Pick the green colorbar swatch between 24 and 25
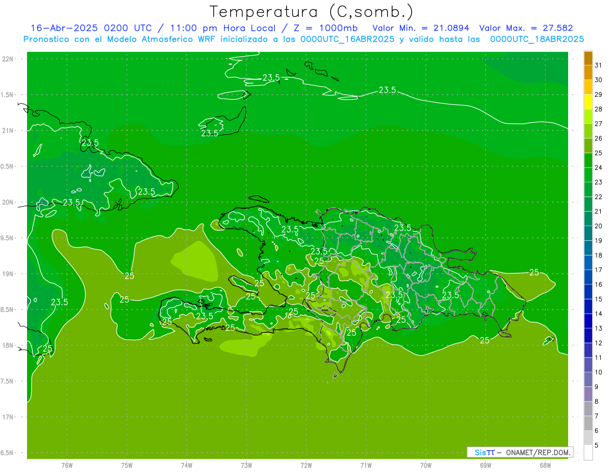The height and width of the screenshot is (472, 612). pyautogui.click(x=588, y=160)
